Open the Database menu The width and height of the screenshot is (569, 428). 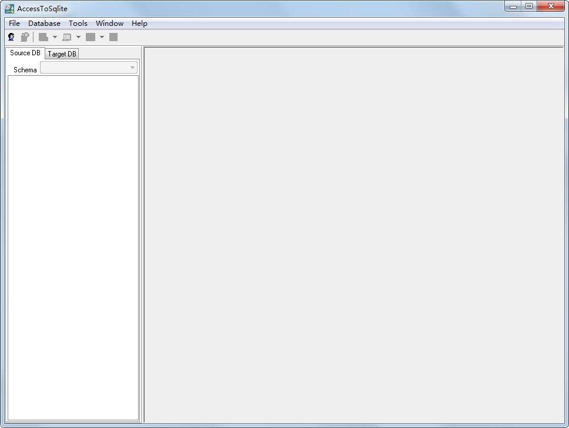tap(44, 23)
